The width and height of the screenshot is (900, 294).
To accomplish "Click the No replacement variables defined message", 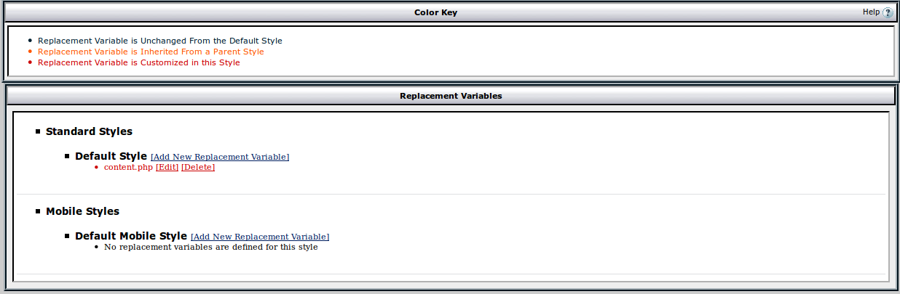I will (x=210, y=247).
